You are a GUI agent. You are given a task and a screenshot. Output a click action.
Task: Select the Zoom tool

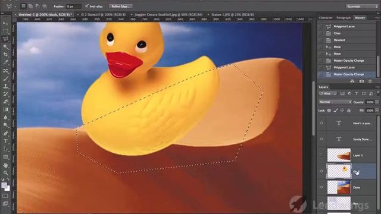pos(5,173)
